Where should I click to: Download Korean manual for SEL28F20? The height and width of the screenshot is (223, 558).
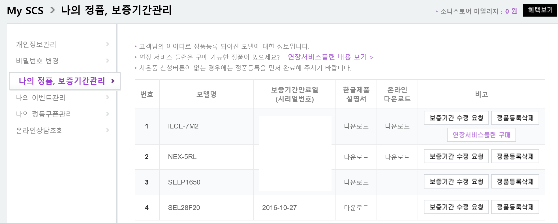pos(356,208)
